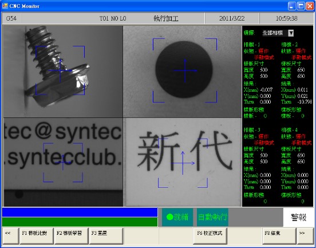Click camera 1 寬度 value 500
This screenshot has height=248, width=316.
pyautogui.click(x=264, y=70)
